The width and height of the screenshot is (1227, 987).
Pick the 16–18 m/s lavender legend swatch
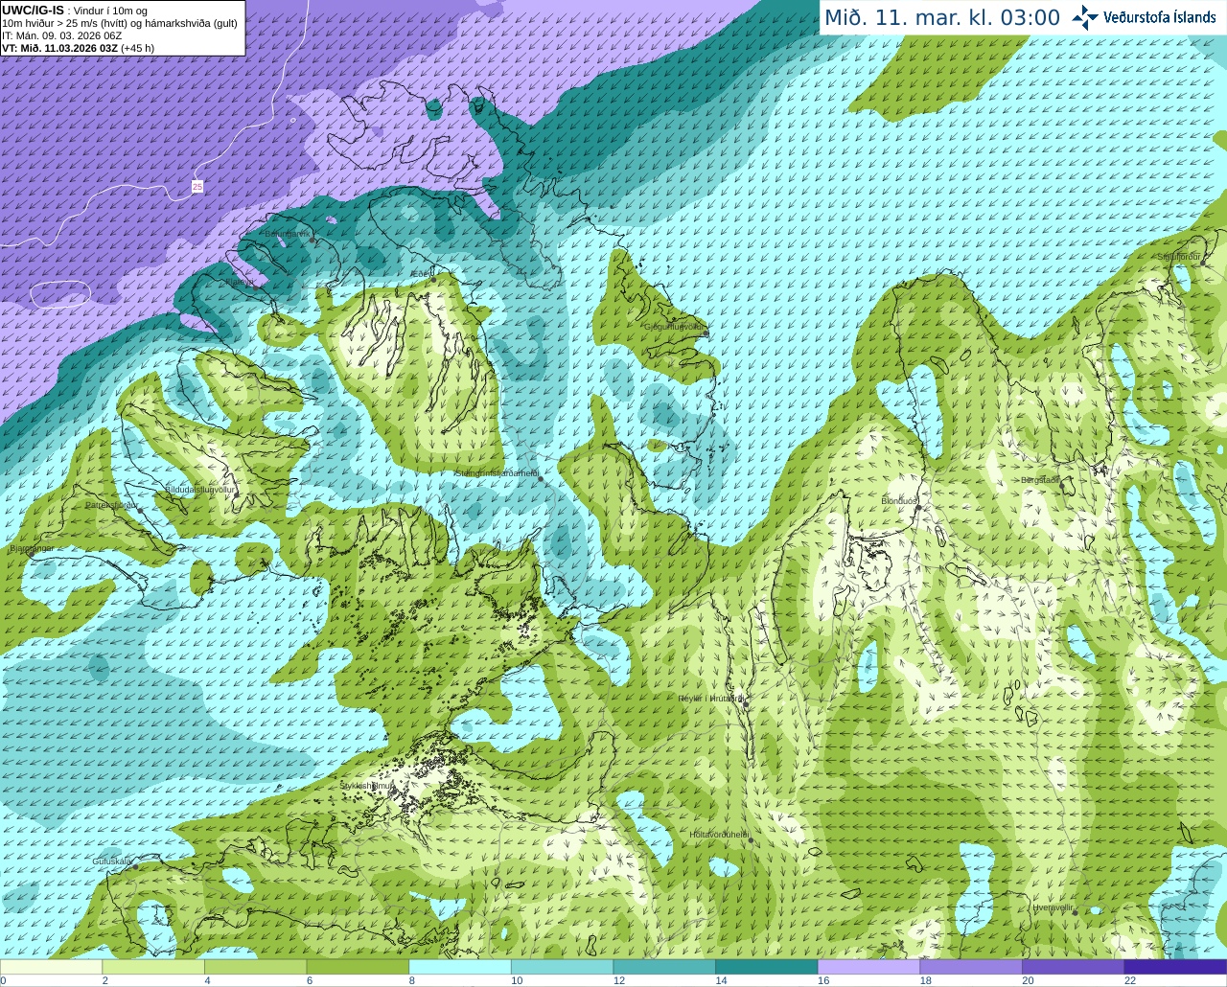pos(868,967)
